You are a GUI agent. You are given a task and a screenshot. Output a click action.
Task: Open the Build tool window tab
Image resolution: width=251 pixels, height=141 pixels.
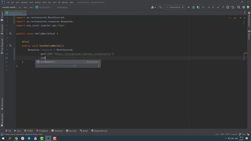click(84, 130)
